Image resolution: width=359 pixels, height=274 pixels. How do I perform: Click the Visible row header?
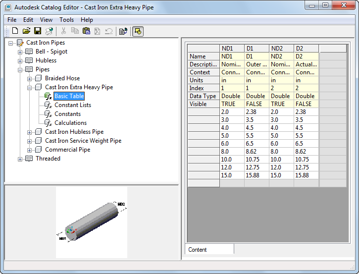coord(204,104)
